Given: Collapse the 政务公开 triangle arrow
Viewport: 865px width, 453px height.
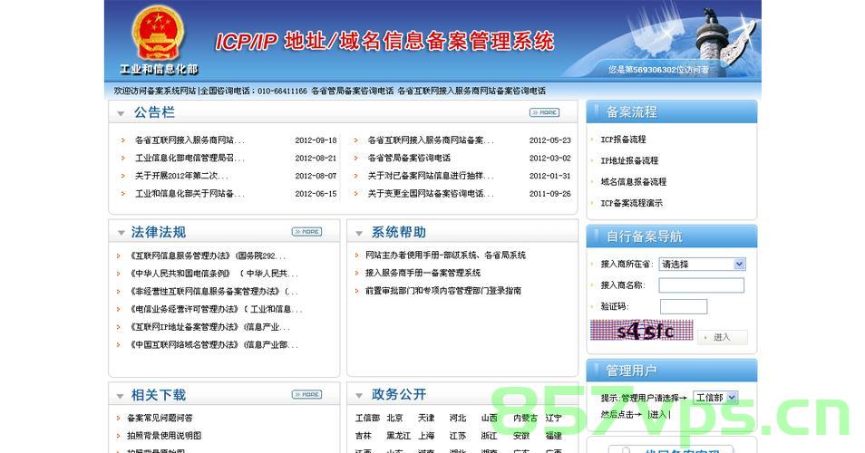Looking at the screenshot, I should (x=359, y=396).
